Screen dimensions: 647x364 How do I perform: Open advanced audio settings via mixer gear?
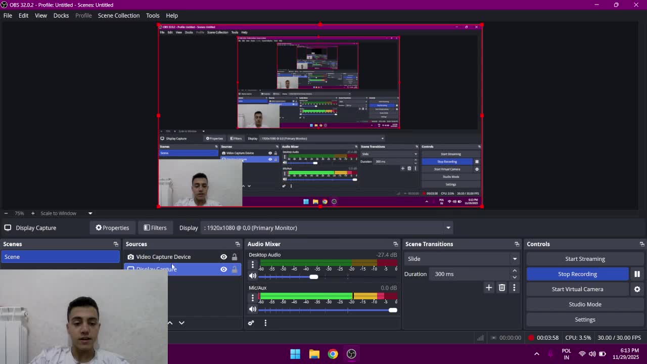coord(251,323)
